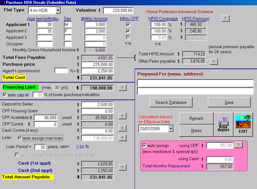Screen dimensions: 257x189
Task: Click the Save button
Action: pos(229,102)
